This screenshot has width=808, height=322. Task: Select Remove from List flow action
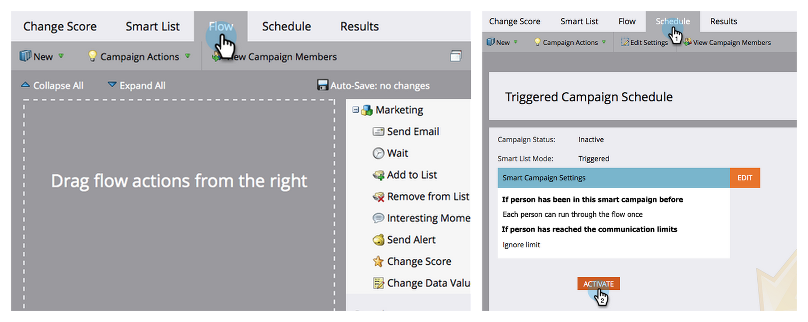pyautogui.click(x=421, y=196)
